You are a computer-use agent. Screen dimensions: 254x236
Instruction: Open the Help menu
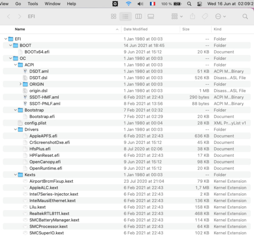pyautogui.click(x=71, y=4)
